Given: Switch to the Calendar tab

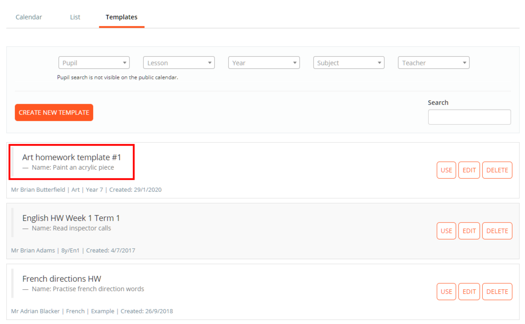Looking at the screenshot, I should (x=29, y=17).
